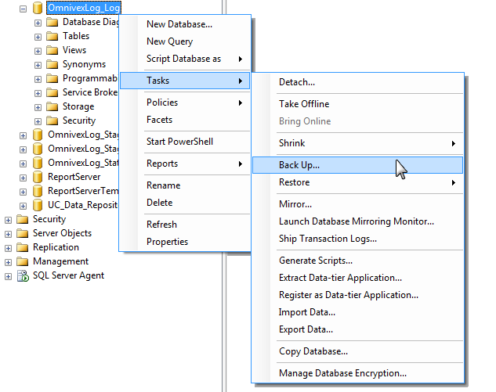Expand the Tables tree node
The width and height of the screenshot is (496, 392).
38,36
